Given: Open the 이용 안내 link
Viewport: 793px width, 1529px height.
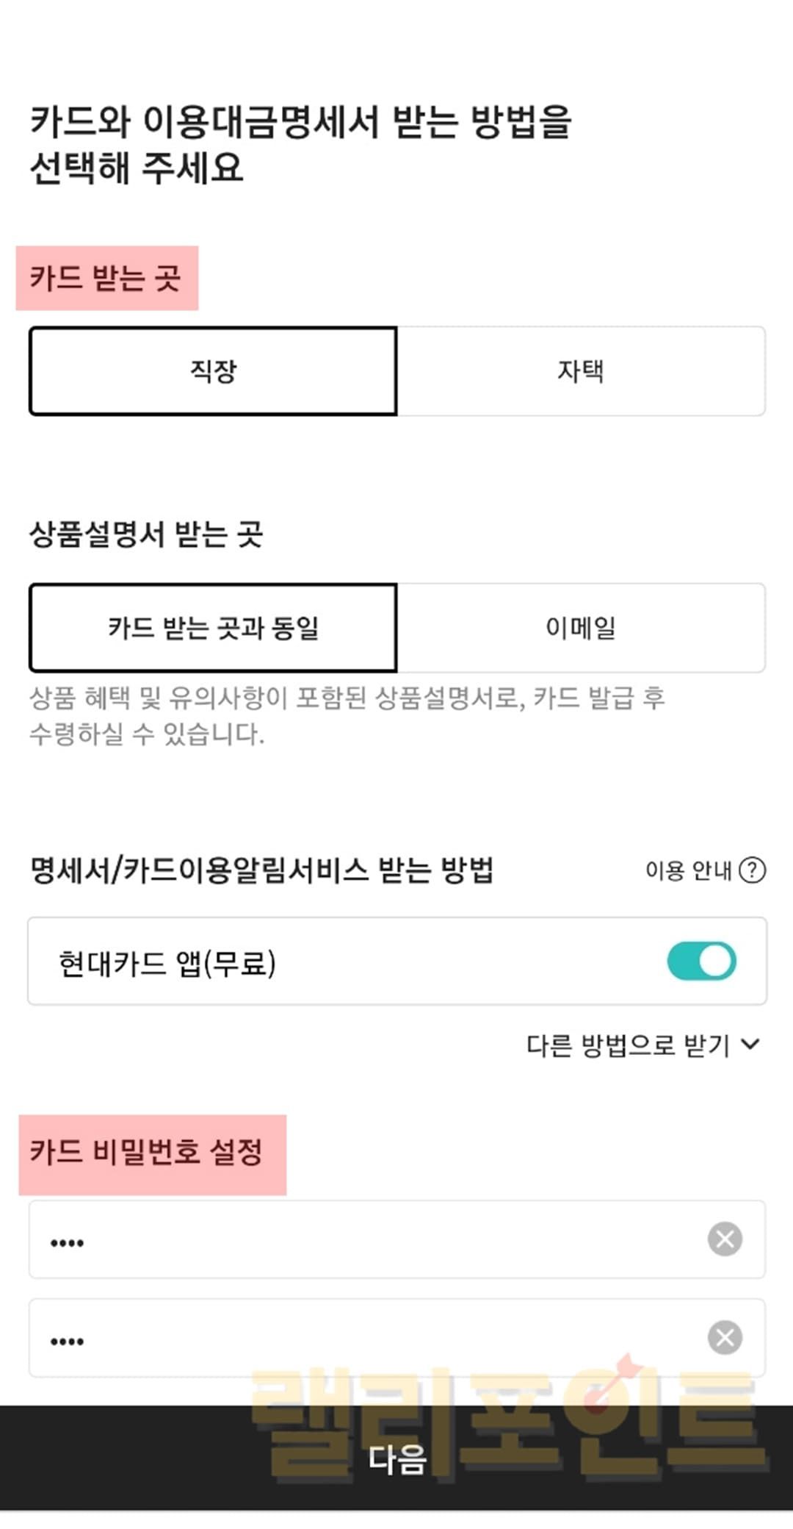Looking at the screenshot, I should click(x=688, y=870).
